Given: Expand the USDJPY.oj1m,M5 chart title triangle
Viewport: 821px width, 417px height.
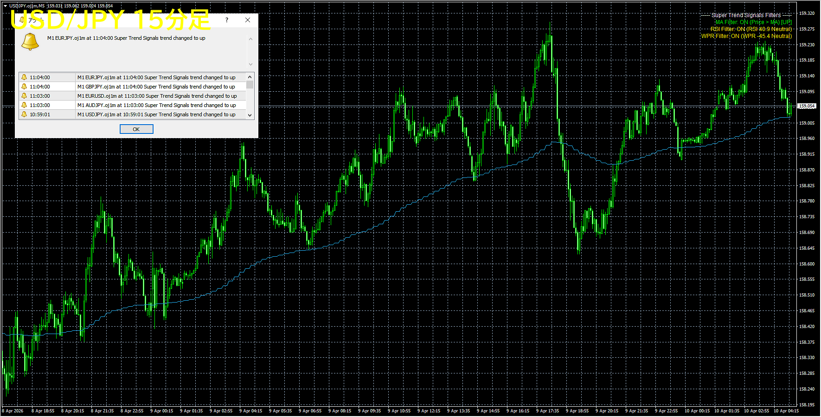Looking at the screenshot, I should click(5, 6).
